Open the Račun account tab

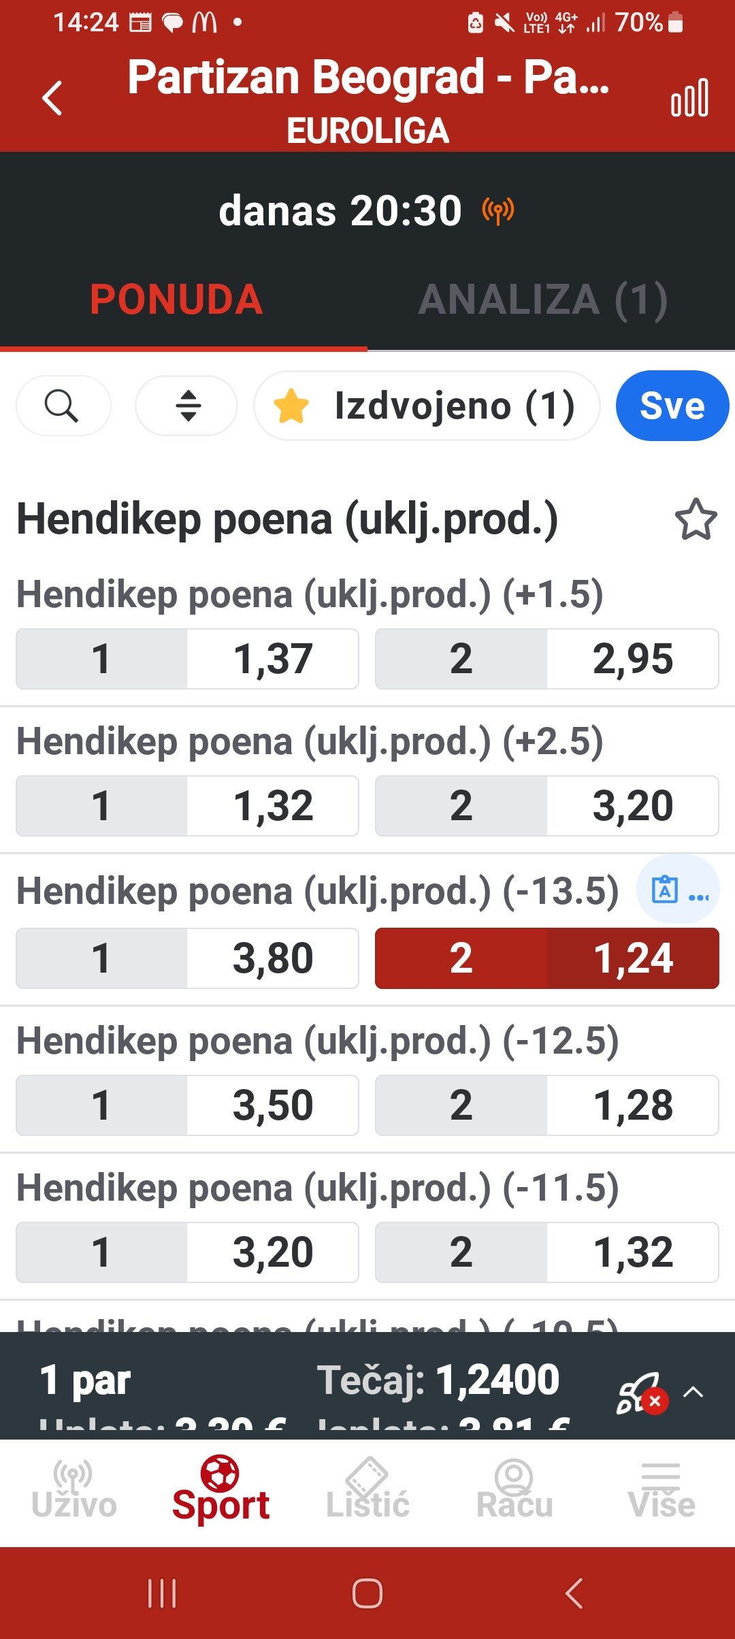[514, 1491]
